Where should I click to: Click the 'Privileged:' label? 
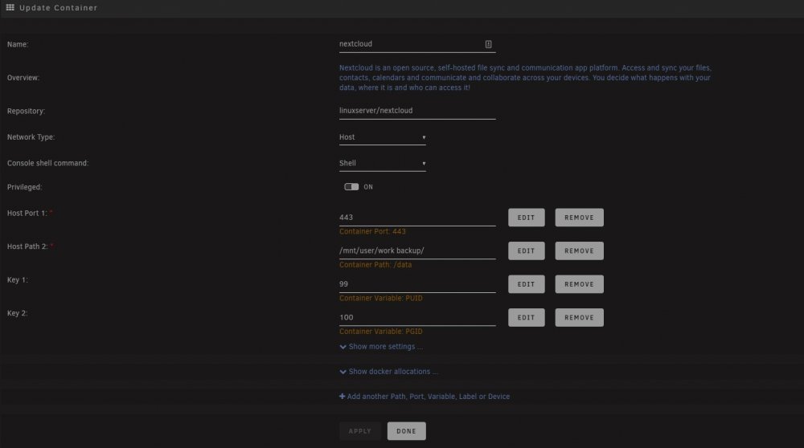[25, 187]
